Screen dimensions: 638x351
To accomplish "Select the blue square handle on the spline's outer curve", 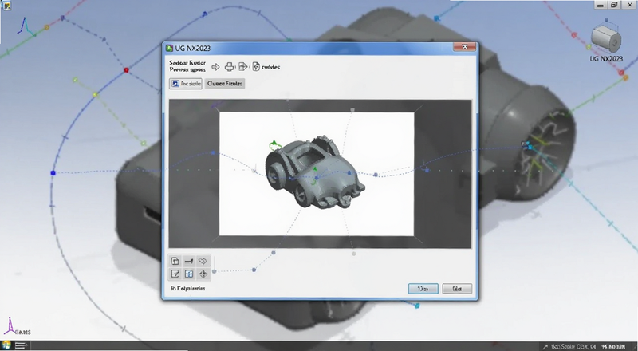I will 53,173.
